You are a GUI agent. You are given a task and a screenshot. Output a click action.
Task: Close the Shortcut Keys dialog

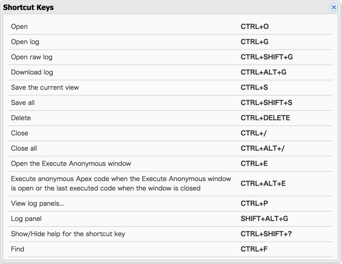coord(333,7)
